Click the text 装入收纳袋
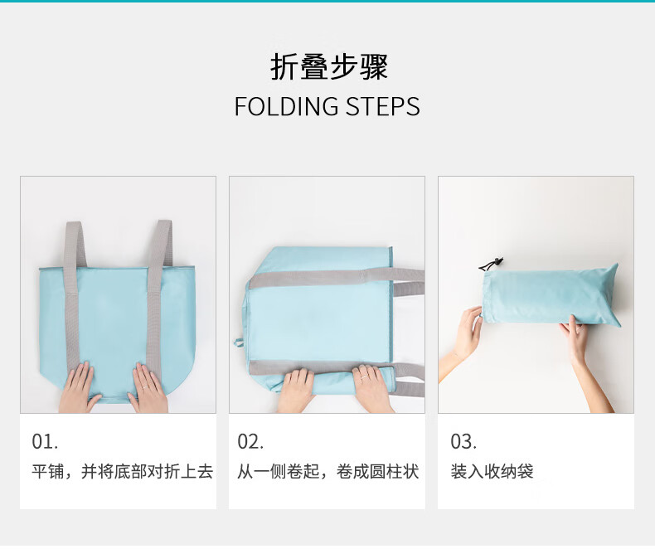Viewport: 655px width, 549px height. pyautogui.click(x=492, y=471)
